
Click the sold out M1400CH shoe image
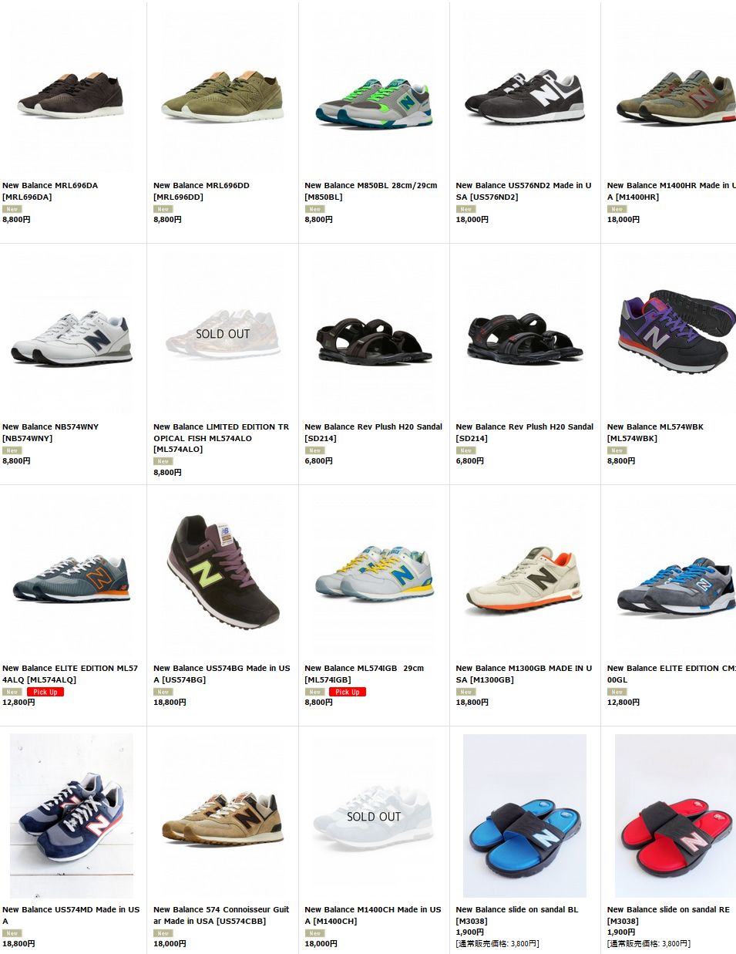373,816
